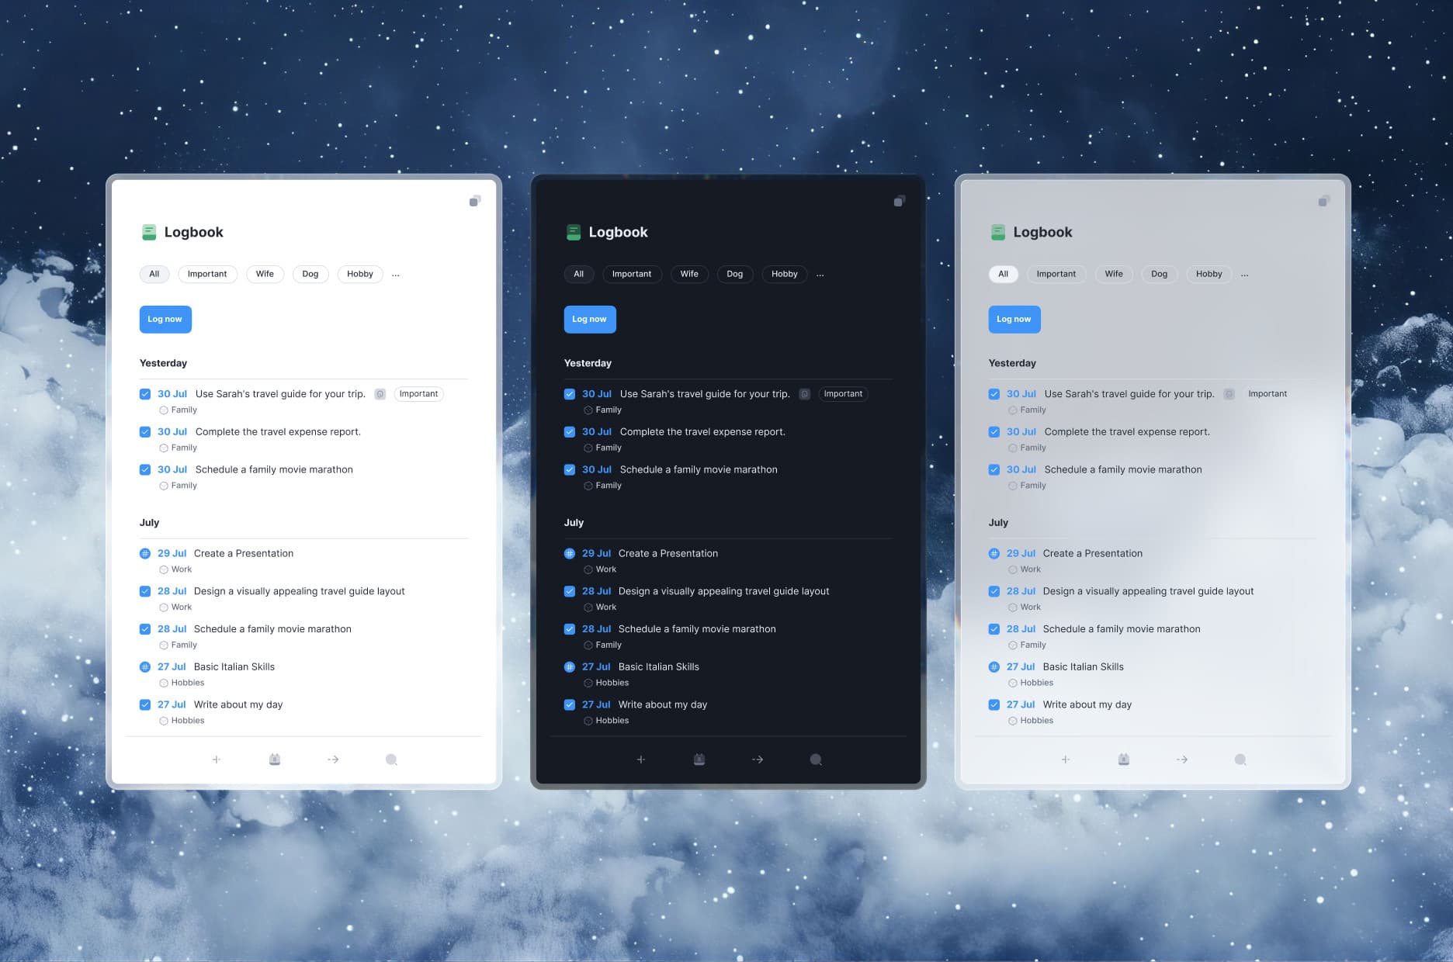Click 29 Jul date in white window
Viewport: 1453px width, 962px height.
pyautogui.click(x=172, y=554)
